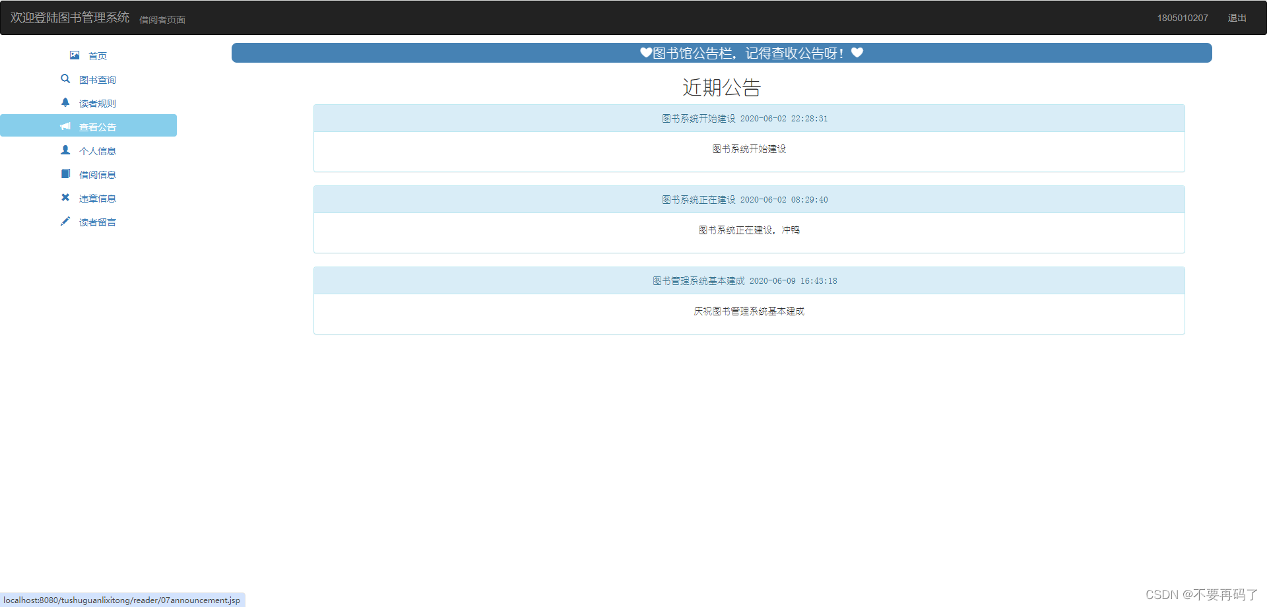The image size is (1267, 607).
Task: Click announcement body text 图书系统开始建设
Action: [749, 149]
